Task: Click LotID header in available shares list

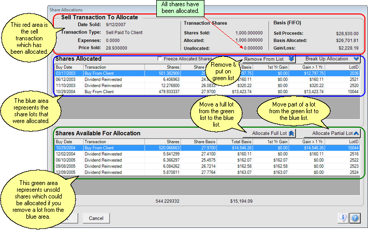Action: coord(342,142)
